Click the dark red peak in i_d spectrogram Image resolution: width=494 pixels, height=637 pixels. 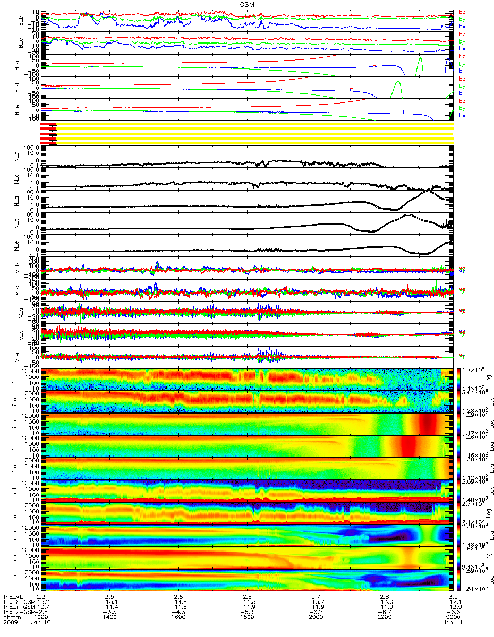[x=407, y=446]
